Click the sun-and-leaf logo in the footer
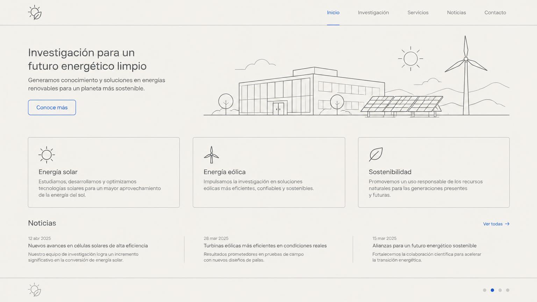Image resolution: width=537 pixels, height=302 pixels. [x=35, y=290]
